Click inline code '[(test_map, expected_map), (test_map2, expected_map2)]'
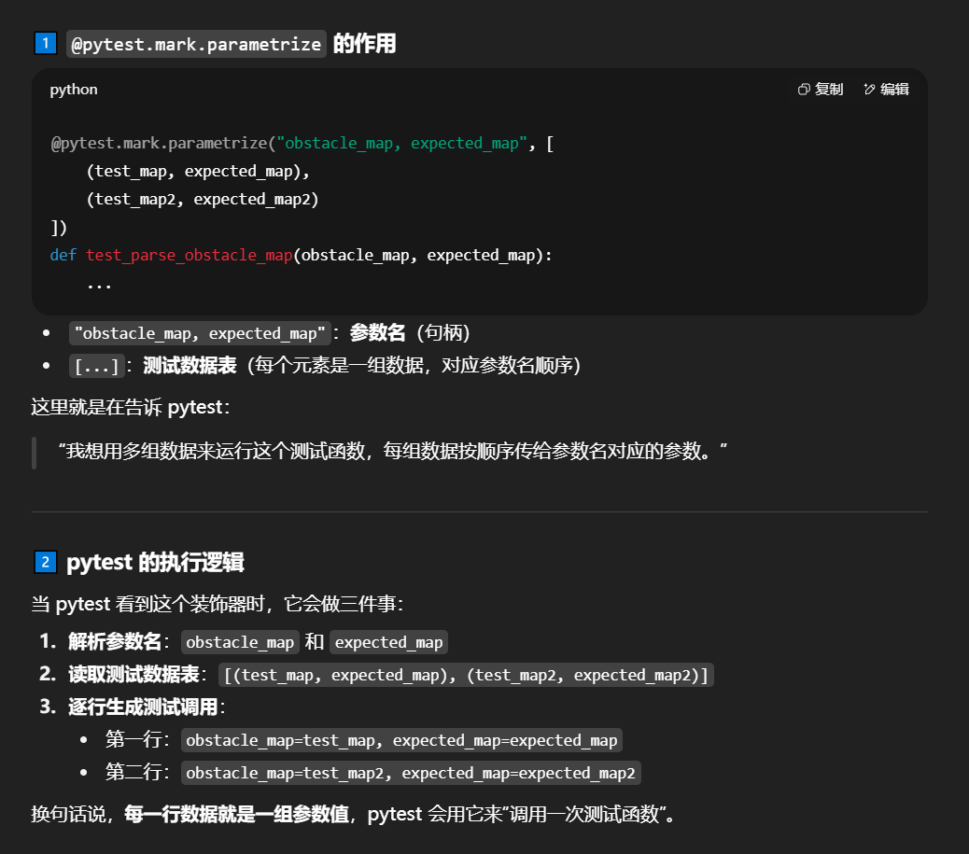The image size is (969, 854). coord(466,675)
